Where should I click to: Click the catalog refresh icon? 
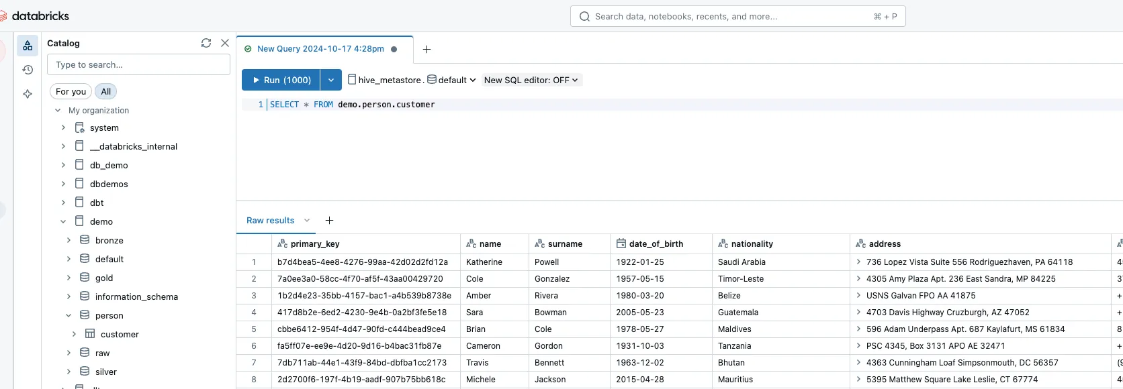click(206, 43)
